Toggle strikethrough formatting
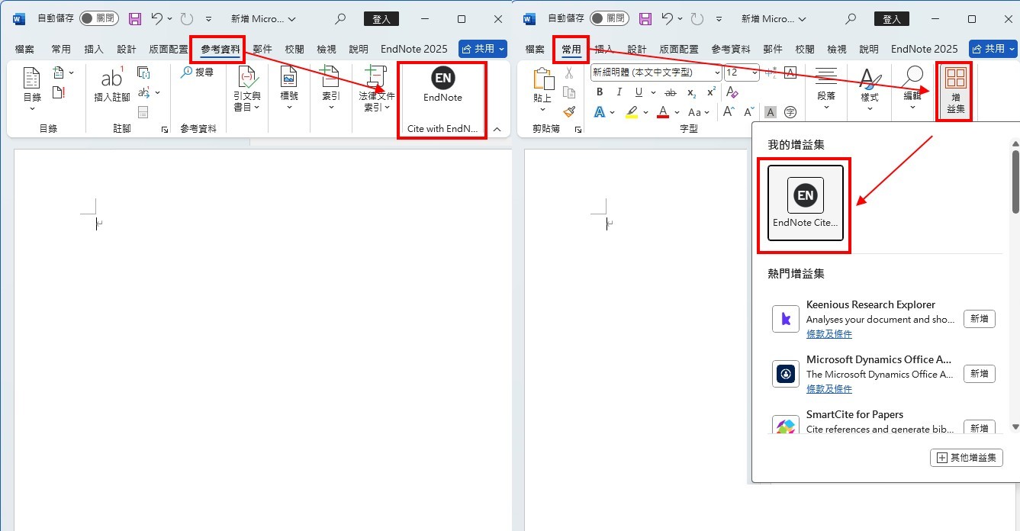The image size is (1020, 531). (671, 92)
